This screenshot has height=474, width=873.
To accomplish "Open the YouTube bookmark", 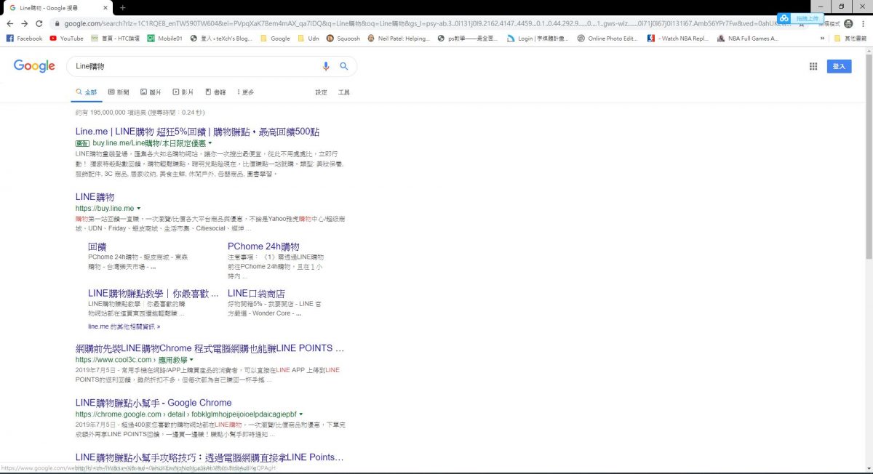I will 66,39.
